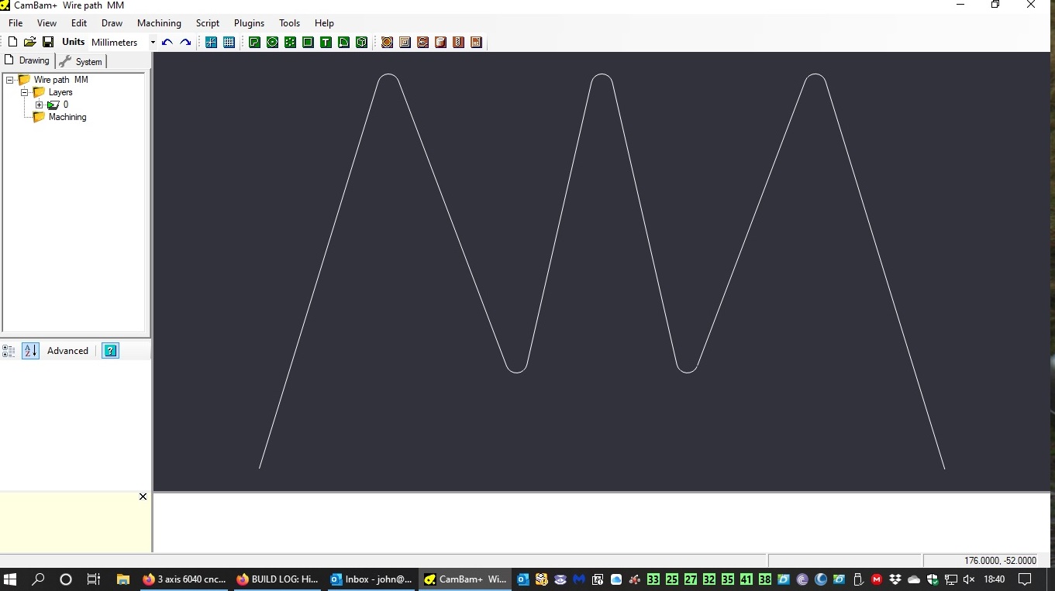
Task: Choose the Point List drawing tool
Action: tap(290, 43)
